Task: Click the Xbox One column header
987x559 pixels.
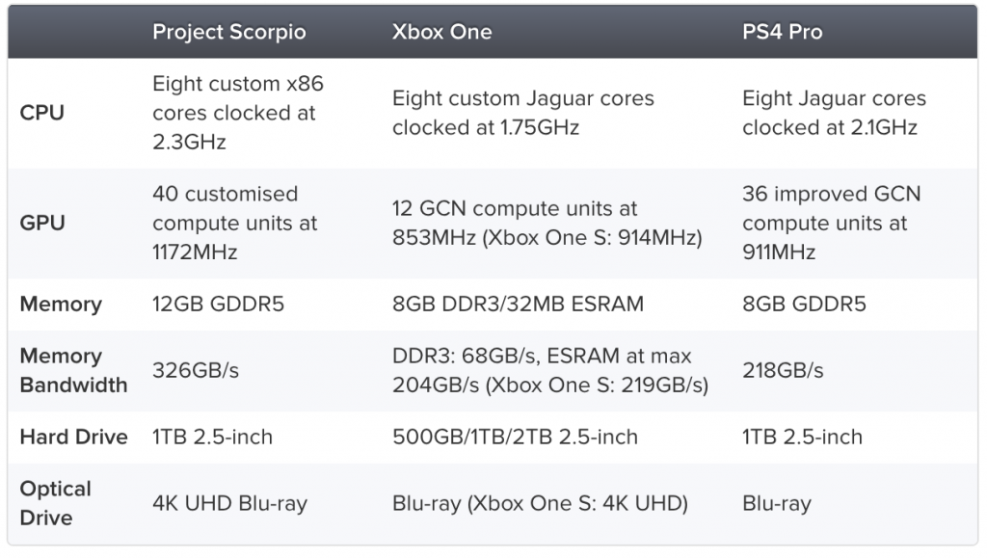Action: (441, 32)
